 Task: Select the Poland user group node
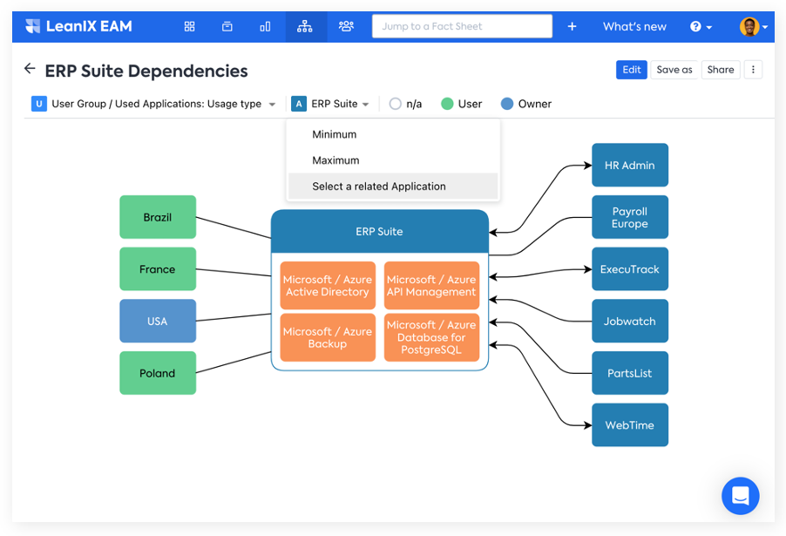point(158,373)
